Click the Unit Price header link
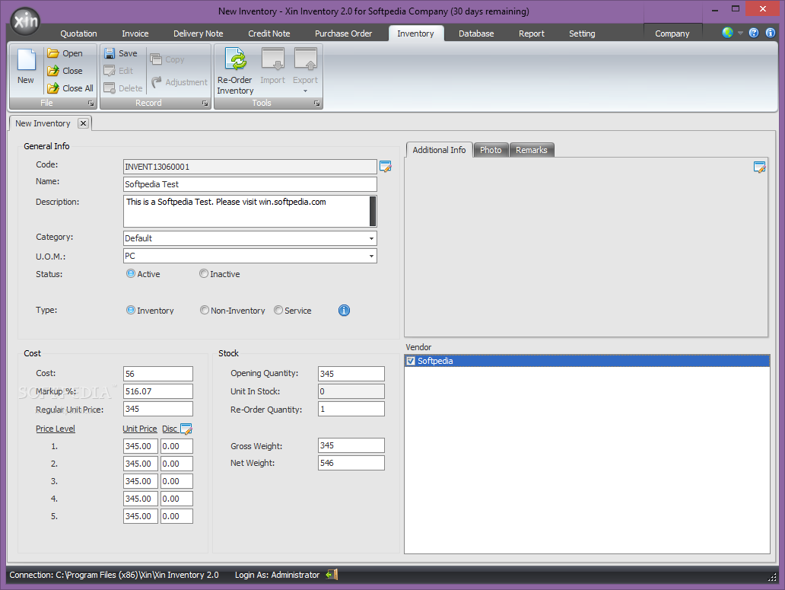Screen dimensions: 785x590 (140, 429)
